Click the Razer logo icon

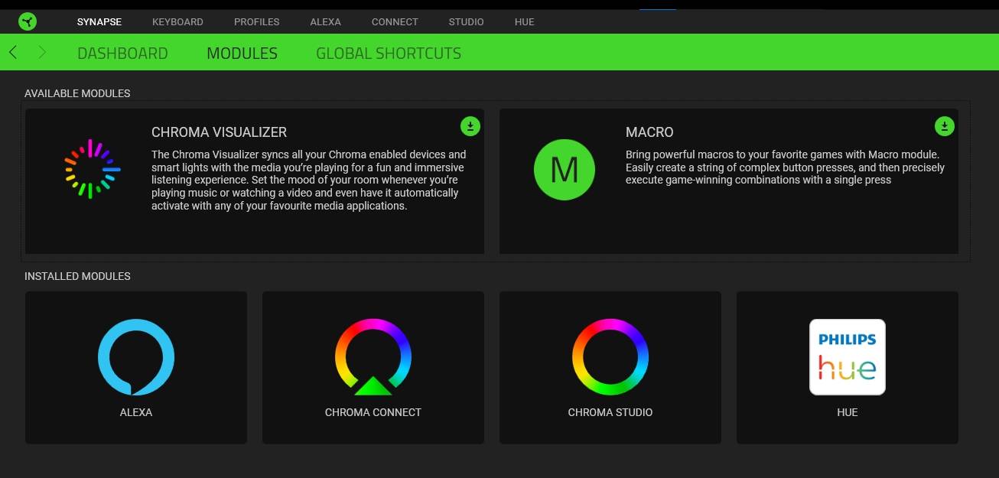tap(28, 21)
